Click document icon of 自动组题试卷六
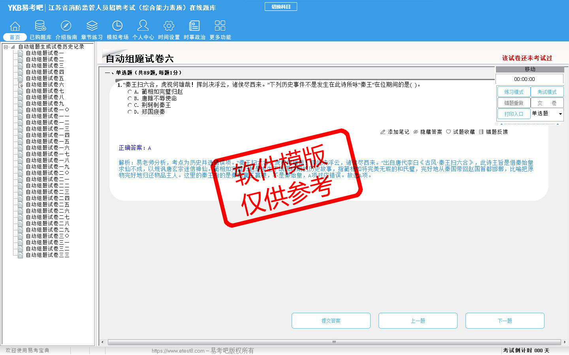The image size is (569, 355). pyautogui.click(x=20, y=84)
